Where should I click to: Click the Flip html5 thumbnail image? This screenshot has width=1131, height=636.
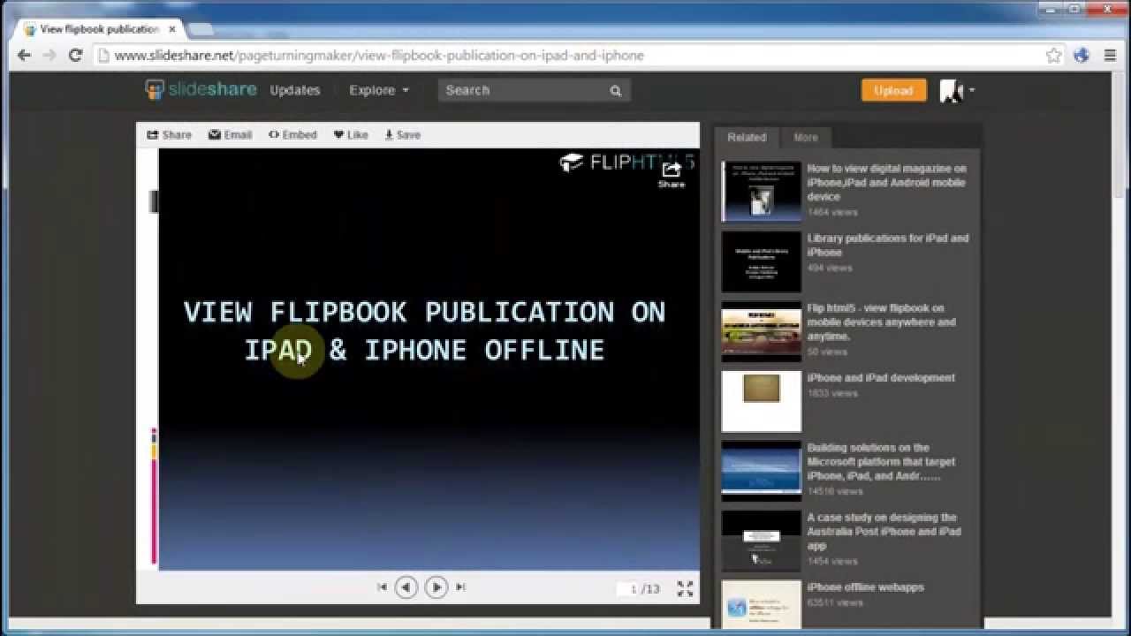pos(761,331)
